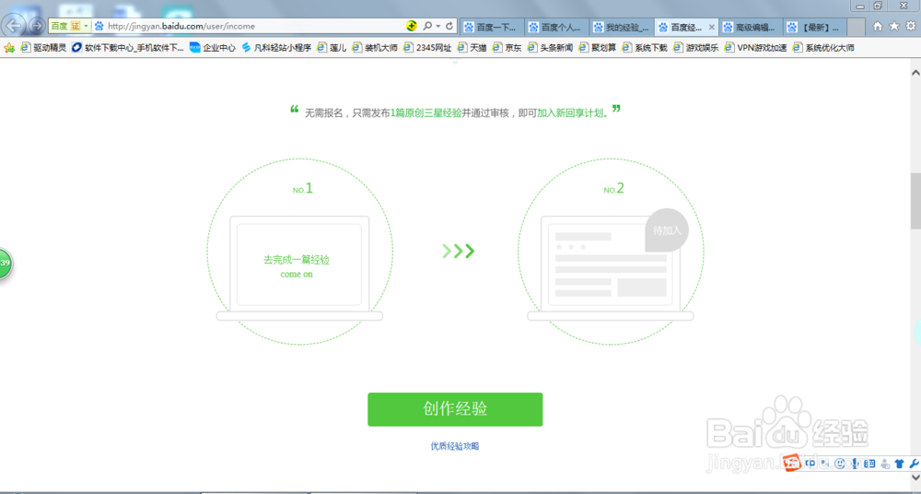
Task: Click the green compatibility icon in address bar
Action: (x=412, y=26)
